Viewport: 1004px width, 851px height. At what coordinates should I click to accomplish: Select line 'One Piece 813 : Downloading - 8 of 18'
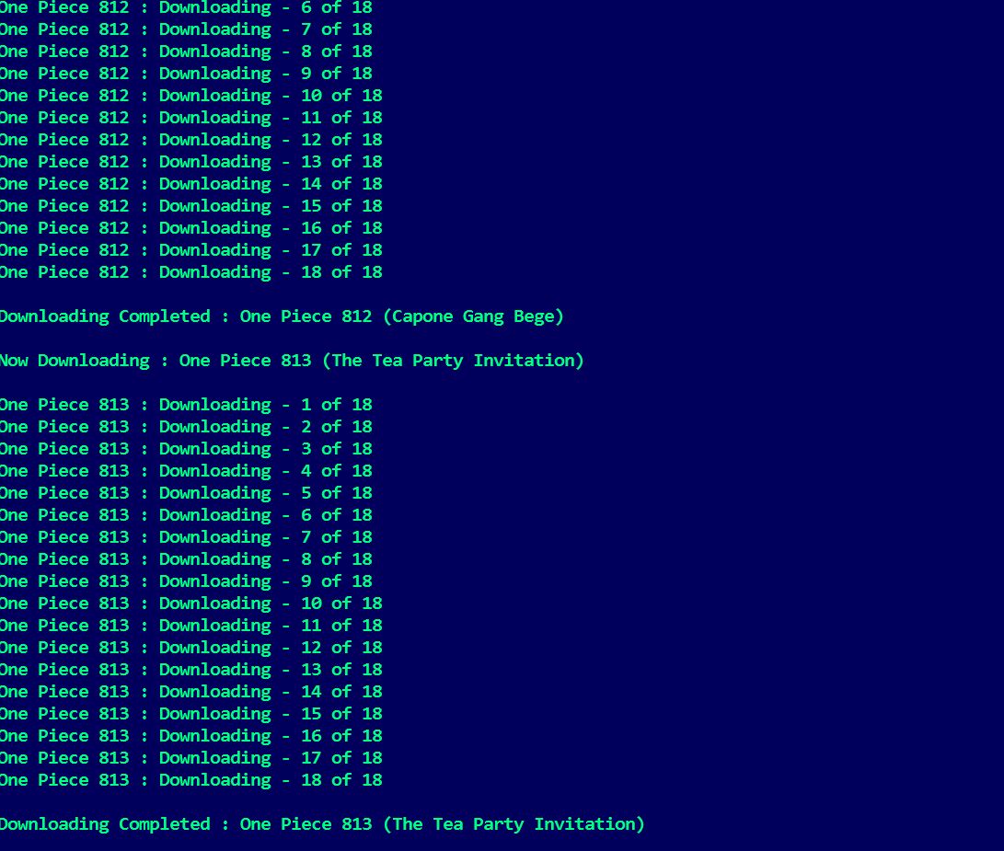[186, 559]
